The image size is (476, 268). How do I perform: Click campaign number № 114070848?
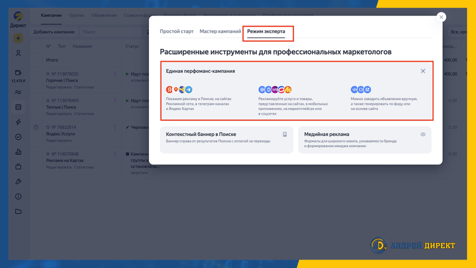[65, 154]
